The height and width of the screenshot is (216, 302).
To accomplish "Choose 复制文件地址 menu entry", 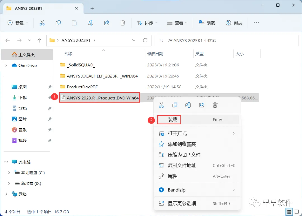I will [197, 165].
